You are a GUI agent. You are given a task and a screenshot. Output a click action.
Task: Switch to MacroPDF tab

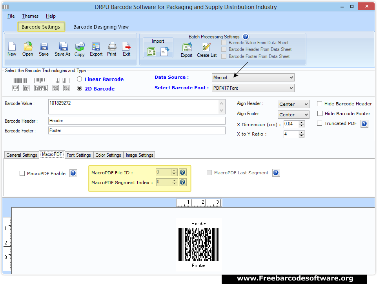click(52, 154)
